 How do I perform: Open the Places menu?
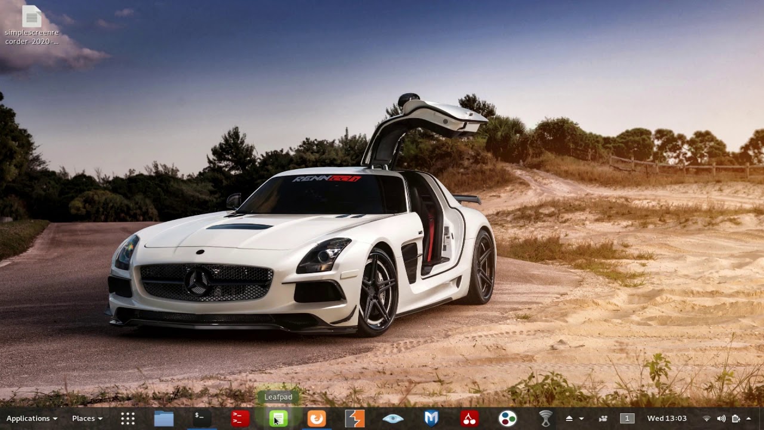point(87,419)
